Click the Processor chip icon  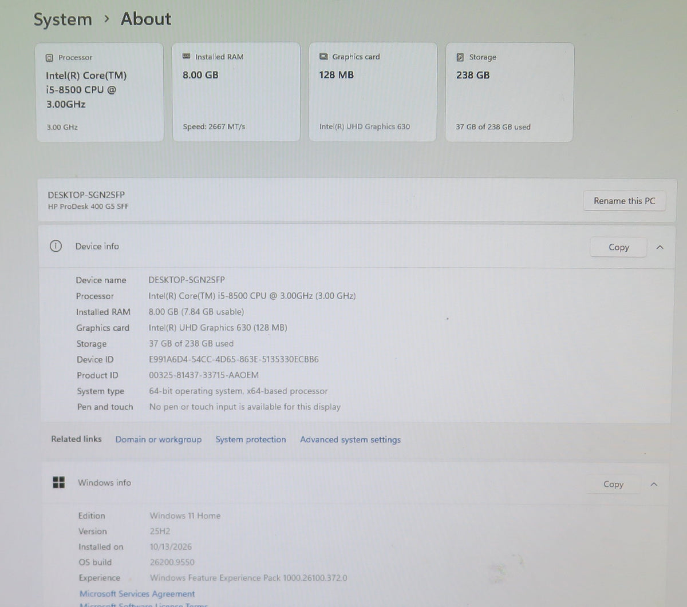[x=49, y=58]
